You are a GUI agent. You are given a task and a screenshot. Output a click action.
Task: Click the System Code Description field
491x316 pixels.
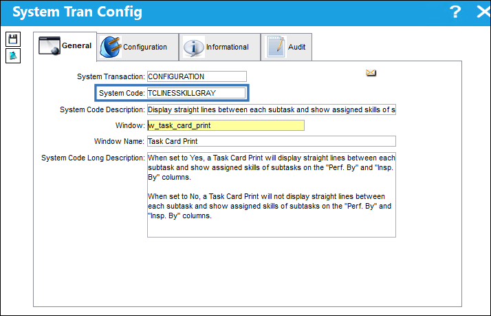click(x=272, y=109)
